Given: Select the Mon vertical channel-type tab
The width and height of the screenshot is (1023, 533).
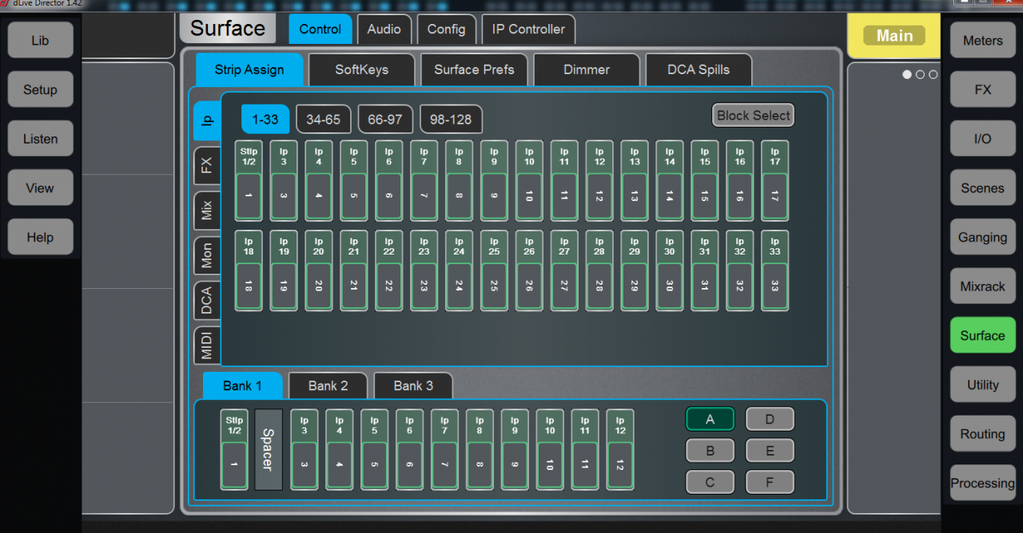Looking at the screenshot, I should [x=207, y=255].
